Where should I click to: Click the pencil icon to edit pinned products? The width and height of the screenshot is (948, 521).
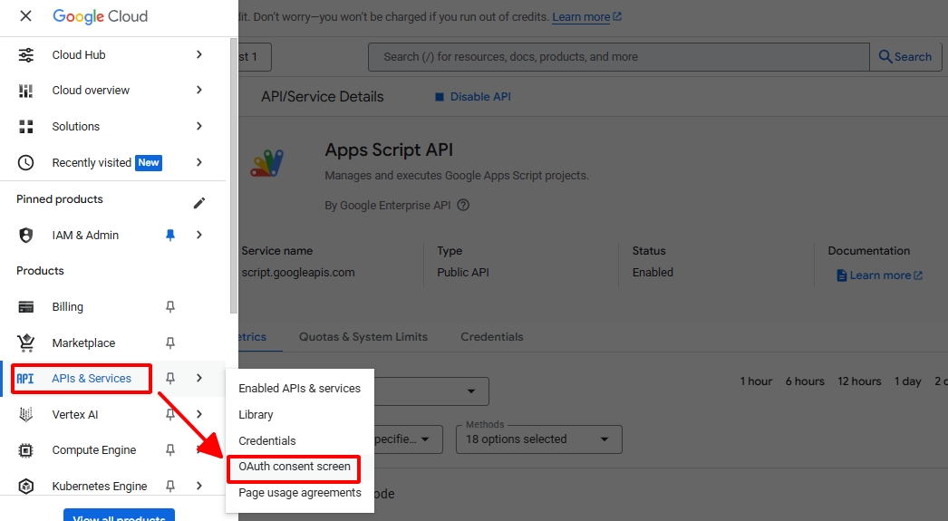pyautogui.click(x=198, y=203)
